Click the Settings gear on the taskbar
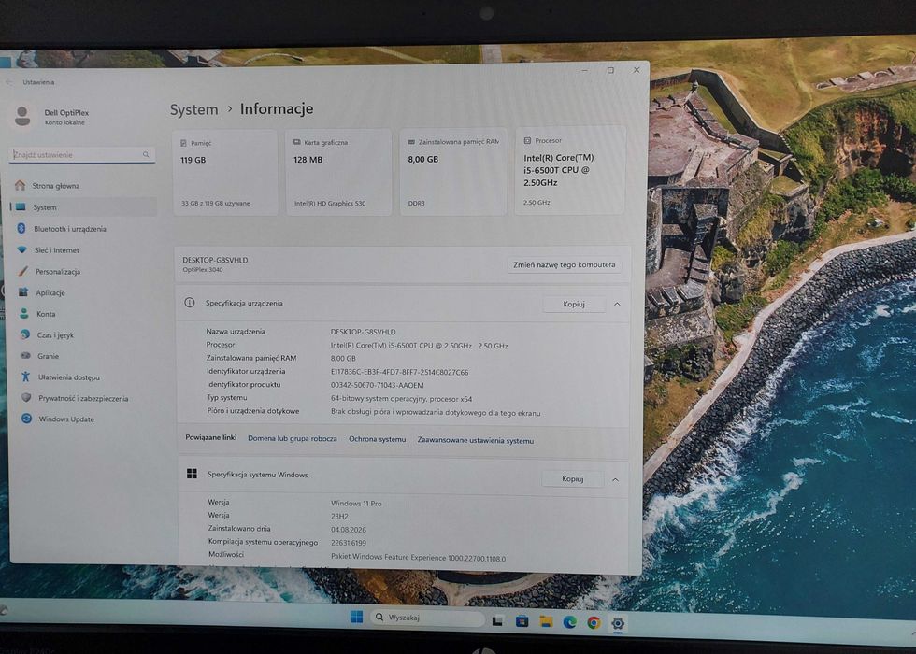The width and height of the screenshot is (916, 654). pos(618,624)
